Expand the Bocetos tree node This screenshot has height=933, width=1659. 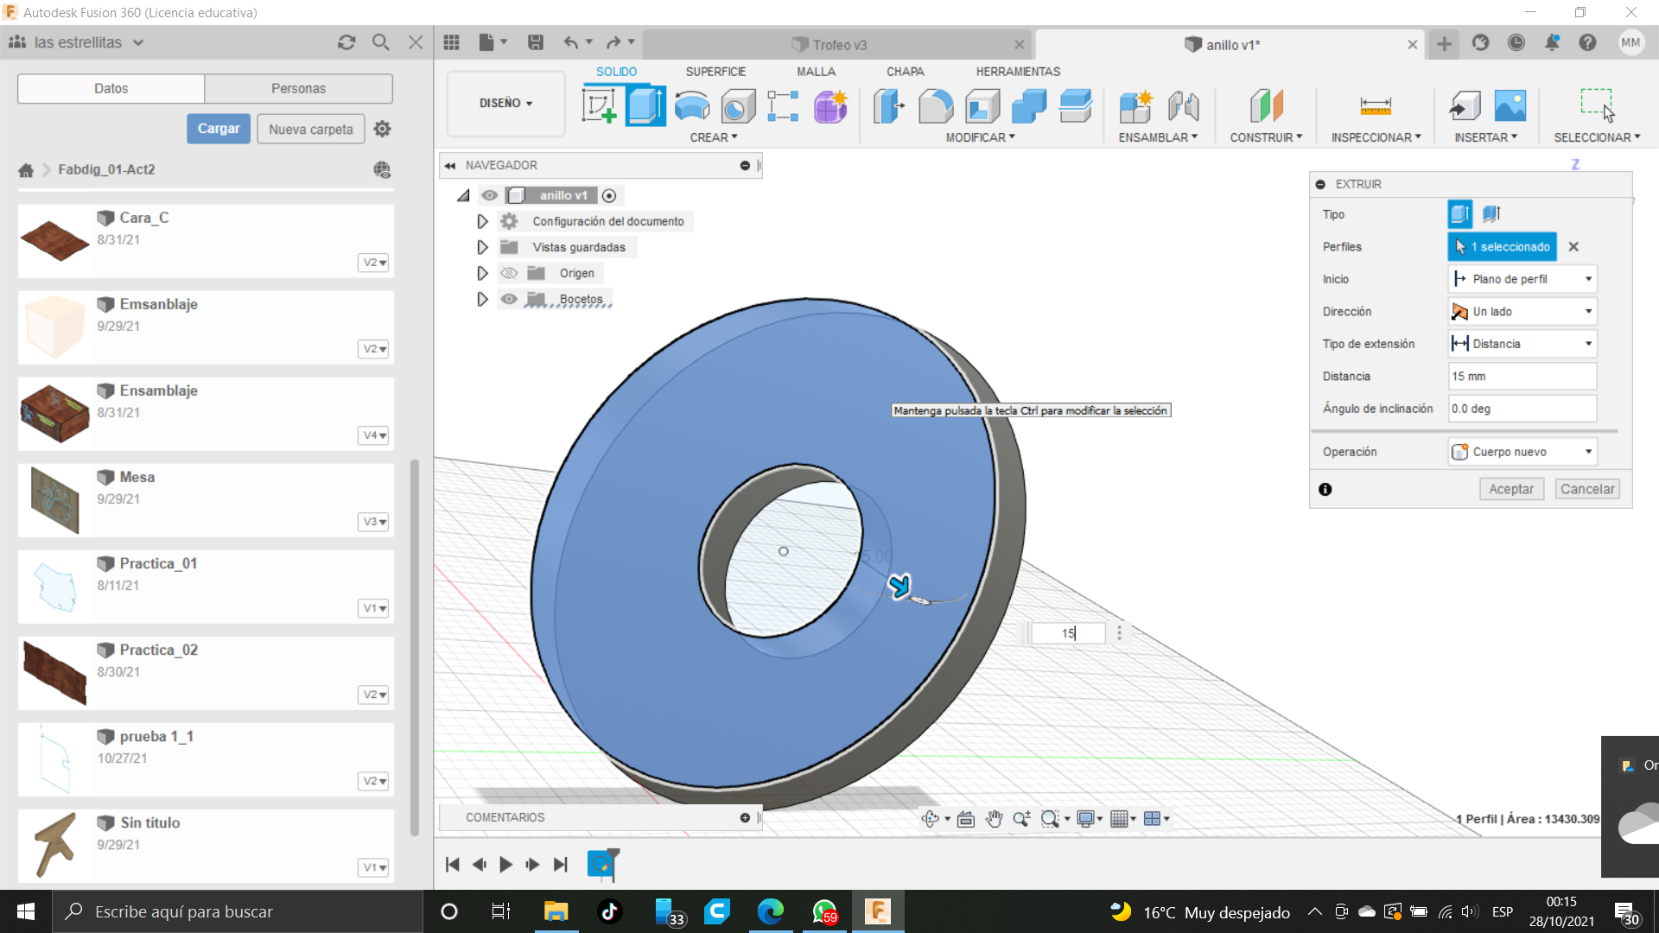coord(482,299)
